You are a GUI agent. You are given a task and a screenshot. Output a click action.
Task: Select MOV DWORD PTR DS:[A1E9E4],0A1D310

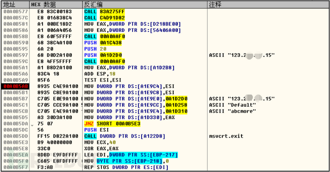coord(136,111)
